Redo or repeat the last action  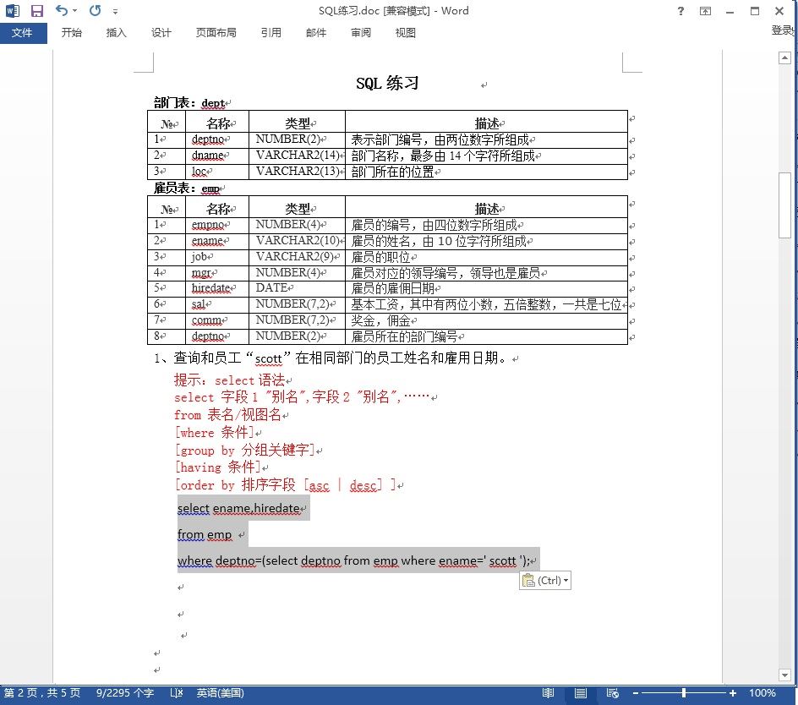click(95, 11)
